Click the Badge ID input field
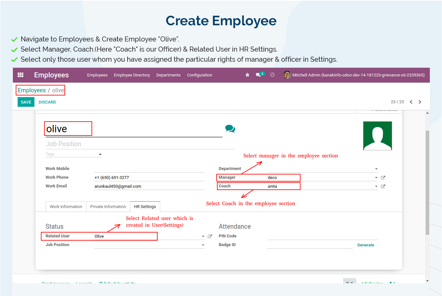This screenshot has height=296, width=442. 310,245
